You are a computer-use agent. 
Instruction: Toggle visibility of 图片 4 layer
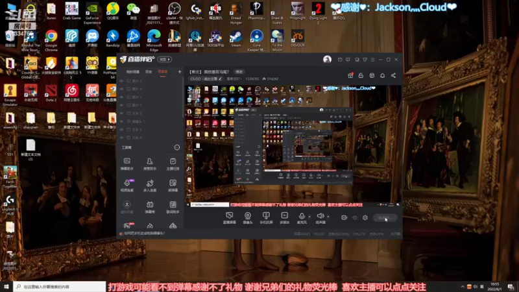121,89
